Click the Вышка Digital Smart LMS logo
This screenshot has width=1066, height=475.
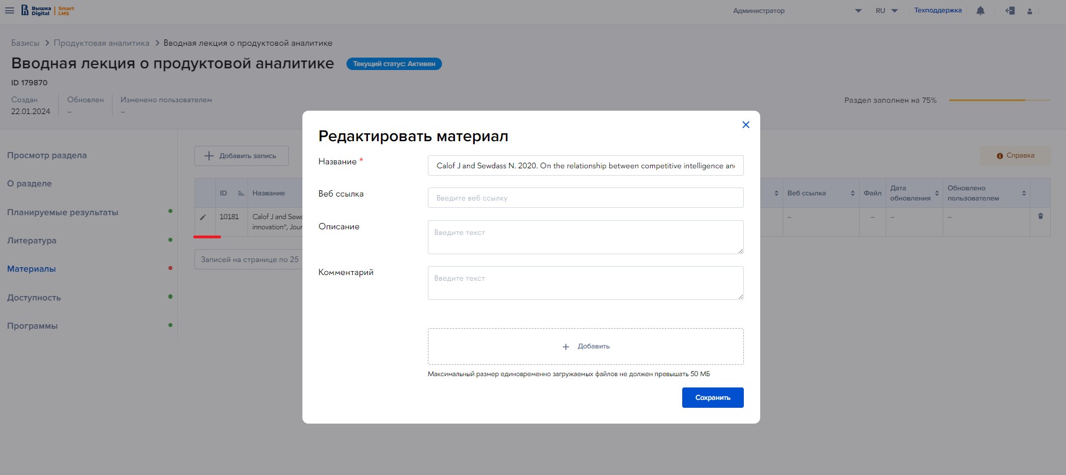48,11
